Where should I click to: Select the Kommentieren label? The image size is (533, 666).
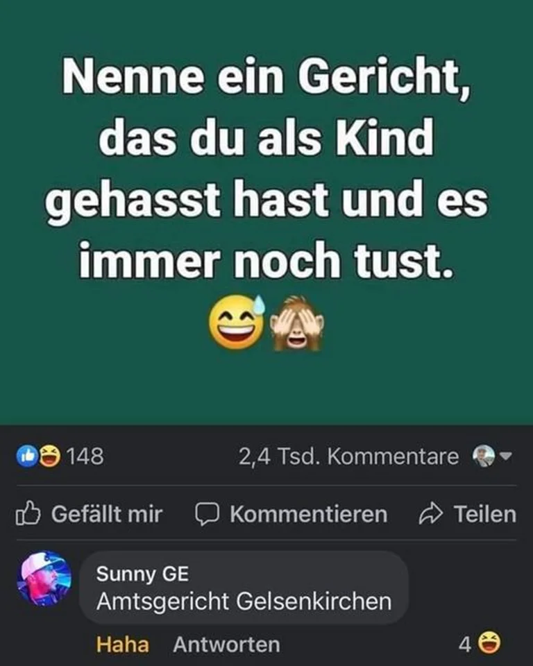click(309, 514)
